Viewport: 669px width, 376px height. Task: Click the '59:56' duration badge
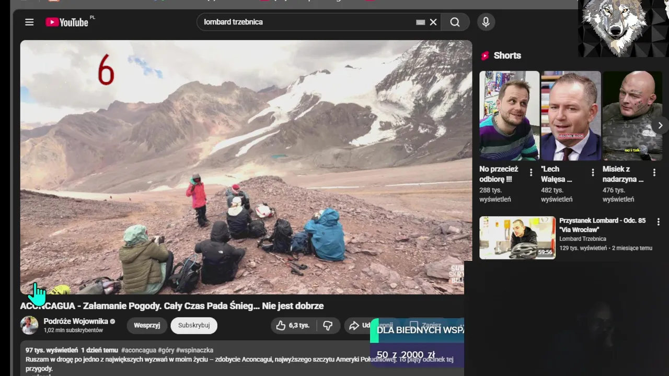point(545,252)
